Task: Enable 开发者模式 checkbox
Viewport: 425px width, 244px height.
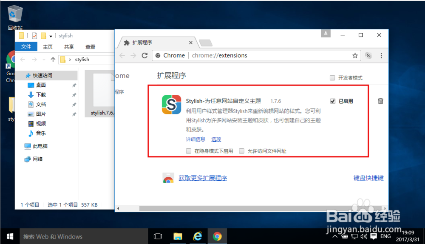Action: (332, 78)
